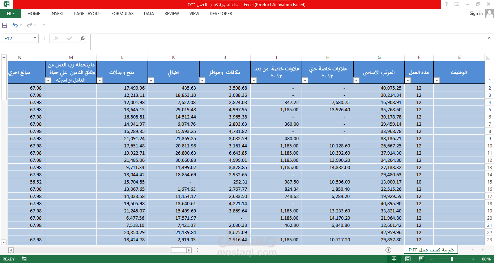Viewport: 494px width, 263px height.
Task: Open the Undo history dropdown arrow
Action: (x=21, y=25)
